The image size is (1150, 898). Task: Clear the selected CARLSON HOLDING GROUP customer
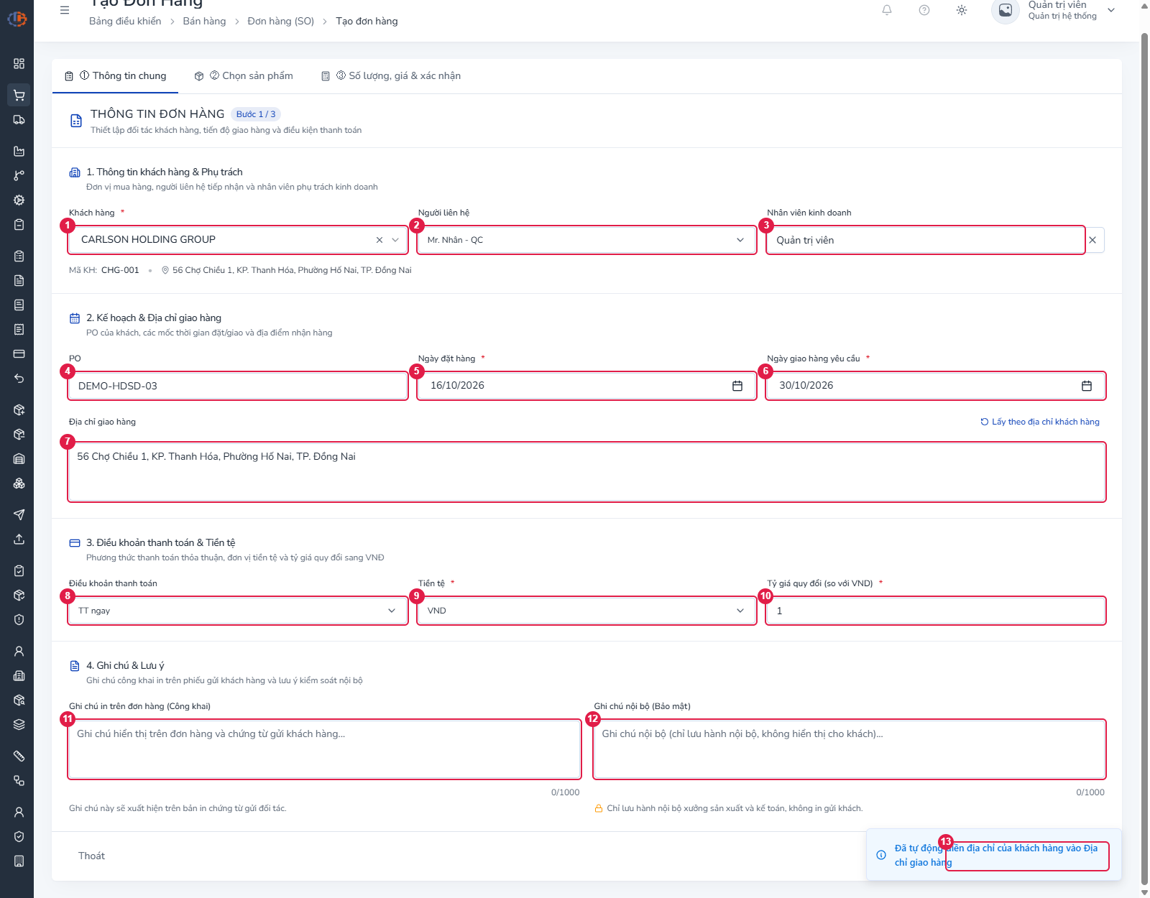pos(379,240)
